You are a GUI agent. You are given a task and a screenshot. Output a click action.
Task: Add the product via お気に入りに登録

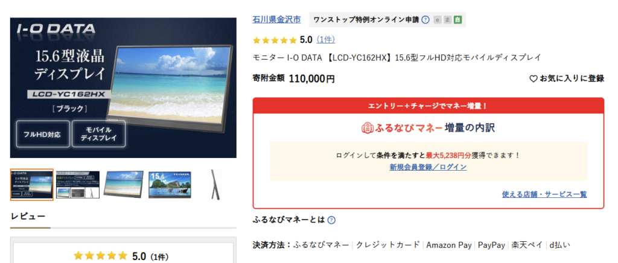point(567,79)
